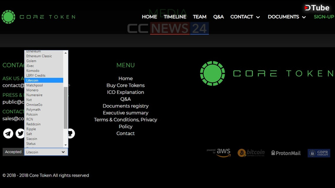Choose OmniseGo in the list
This screenshot has height=188, width=335.
click(44, 104)
